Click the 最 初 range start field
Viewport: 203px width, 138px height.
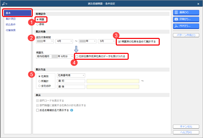[x=71, y=81]
